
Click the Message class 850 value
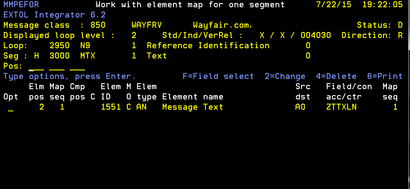pos(98,25)
